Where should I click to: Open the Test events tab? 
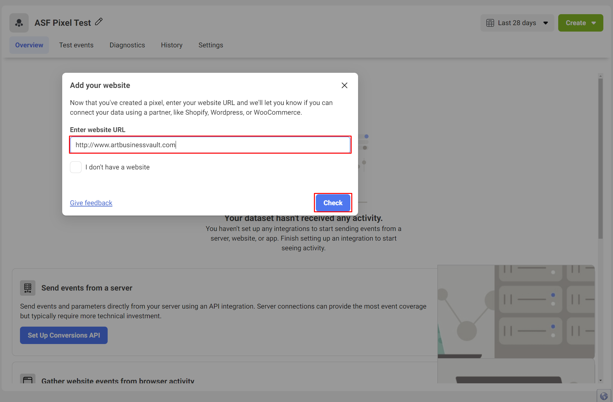pos(76,45)
